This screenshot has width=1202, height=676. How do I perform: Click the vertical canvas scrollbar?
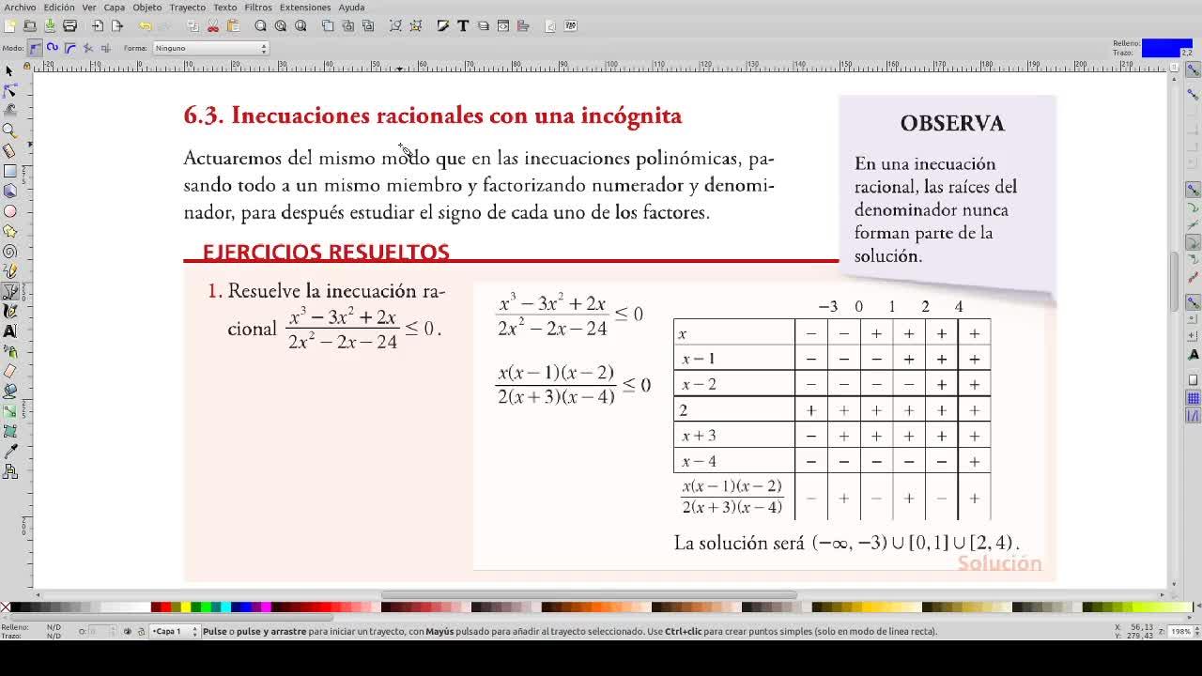(x=1174, y=282)
